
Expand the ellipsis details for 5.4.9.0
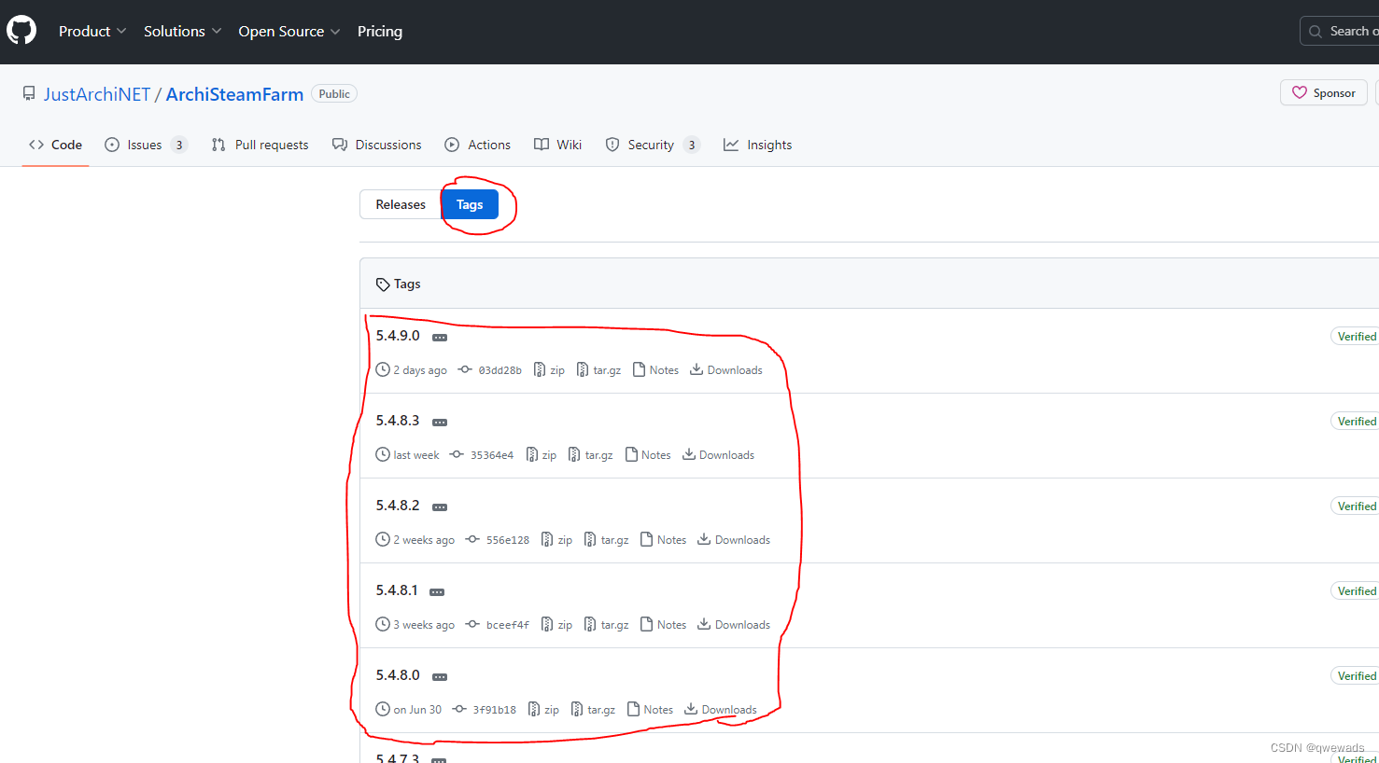click(x=440, y=338)
